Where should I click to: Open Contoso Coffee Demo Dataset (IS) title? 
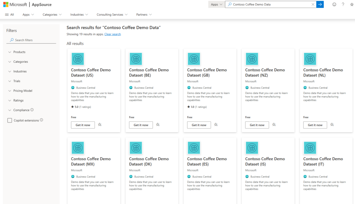265,161
